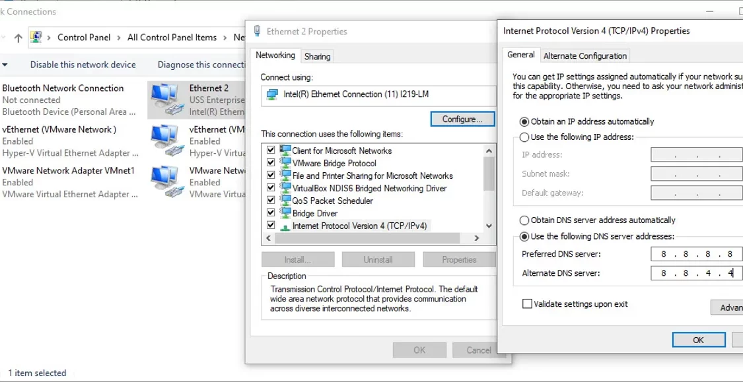Click the Bridge Driver item icon

(x=285, y=213)
